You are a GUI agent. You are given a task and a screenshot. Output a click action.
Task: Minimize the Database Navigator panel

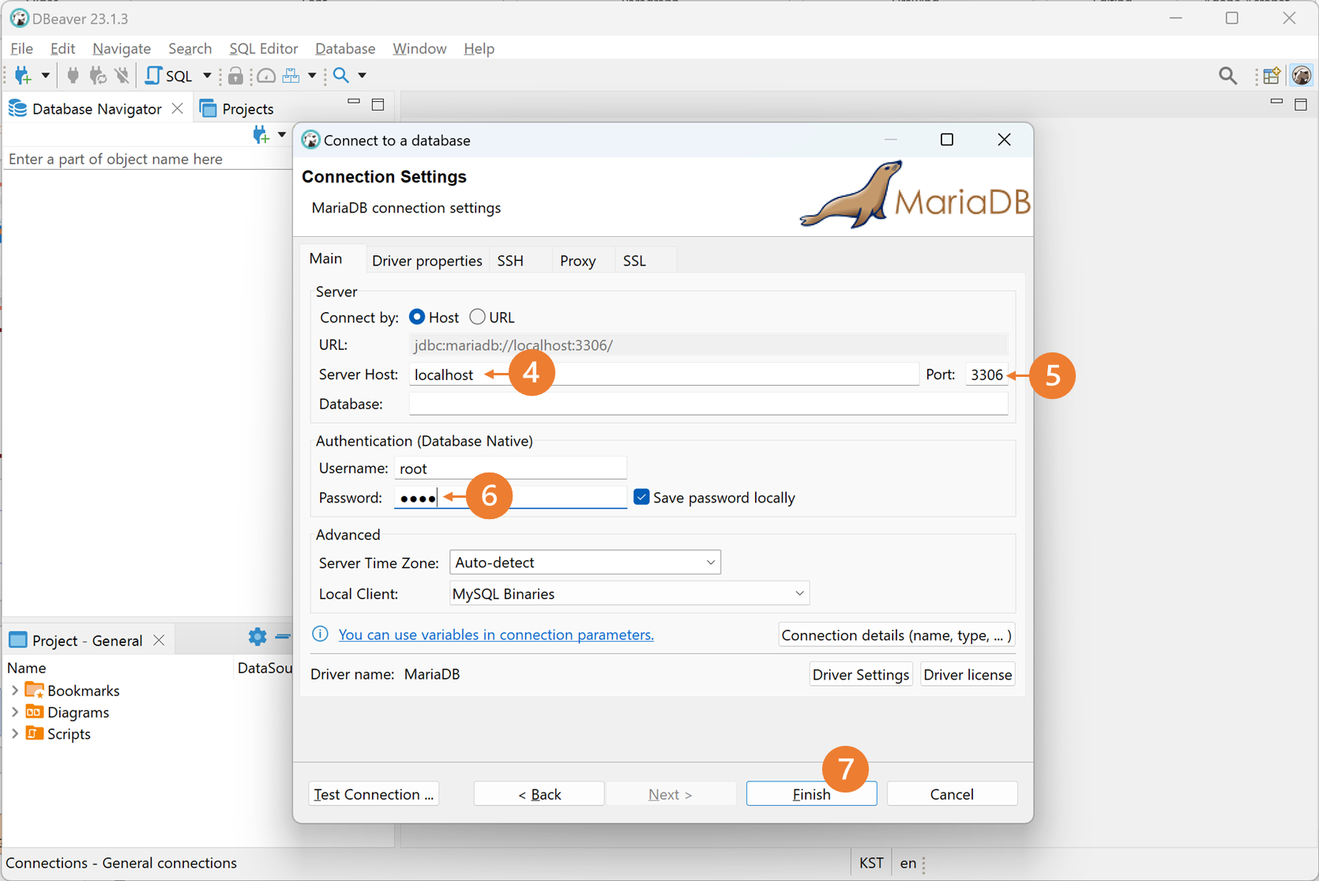(354, 103)
